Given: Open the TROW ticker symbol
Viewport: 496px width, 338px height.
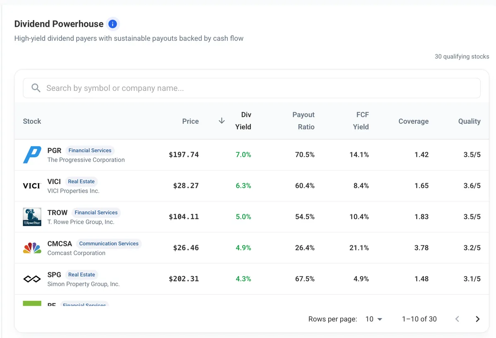Looking at the screenshot, I should click(57, 212).
